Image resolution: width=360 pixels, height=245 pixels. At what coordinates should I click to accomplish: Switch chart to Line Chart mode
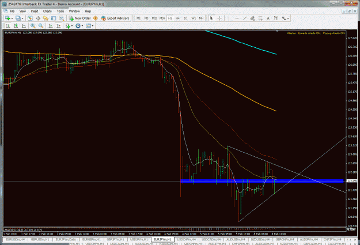click(x=24, y=26)
